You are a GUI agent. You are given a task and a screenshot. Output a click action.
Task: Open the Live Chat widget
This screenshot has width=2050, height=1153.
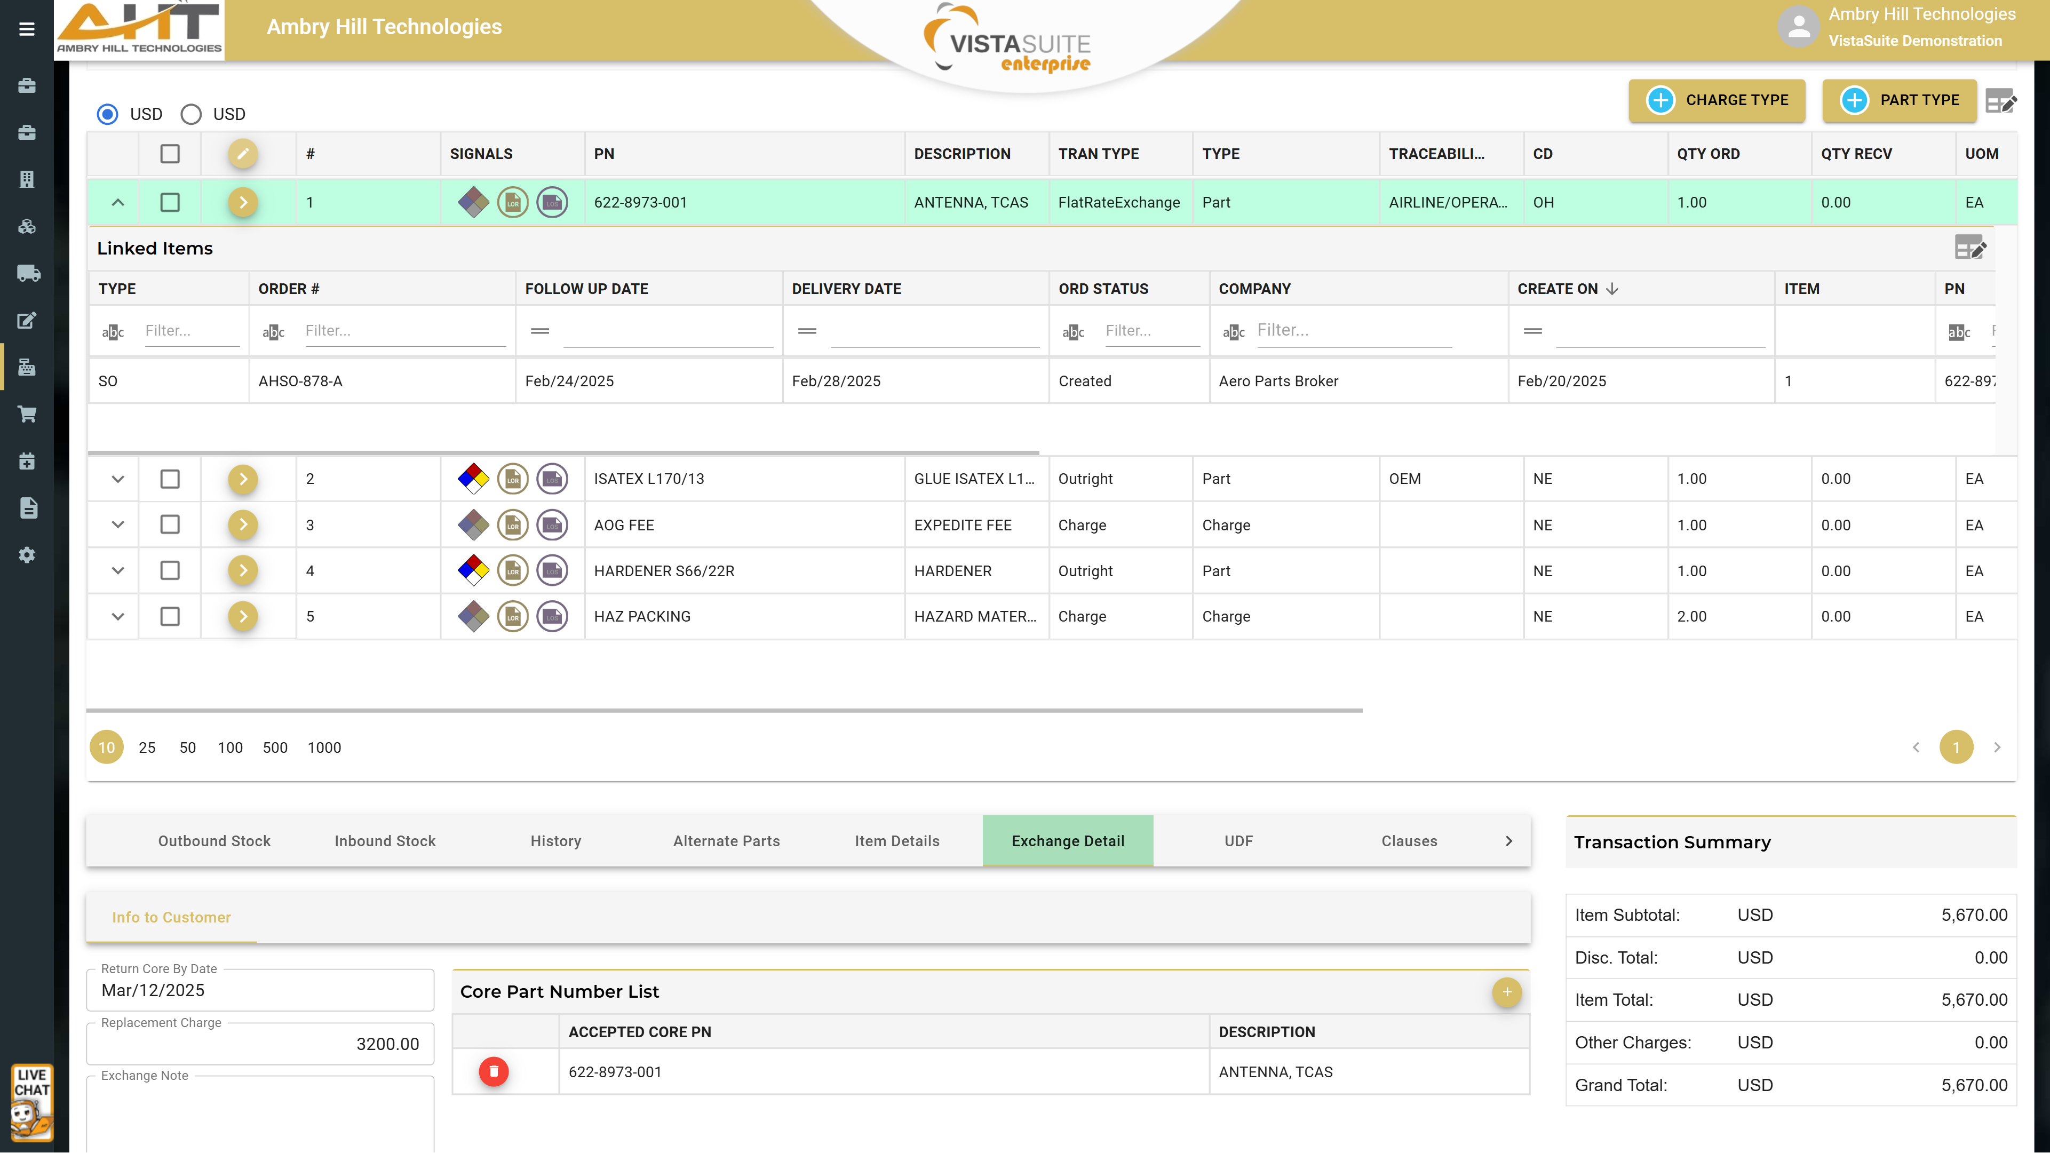pyautogui.click(x=32, y=1102)
